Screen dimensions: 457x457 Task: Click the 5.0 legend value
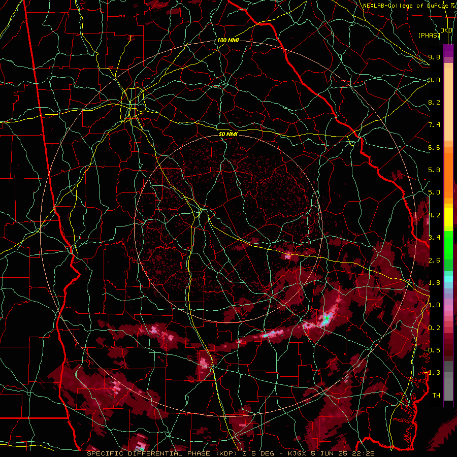coord(434,192)
